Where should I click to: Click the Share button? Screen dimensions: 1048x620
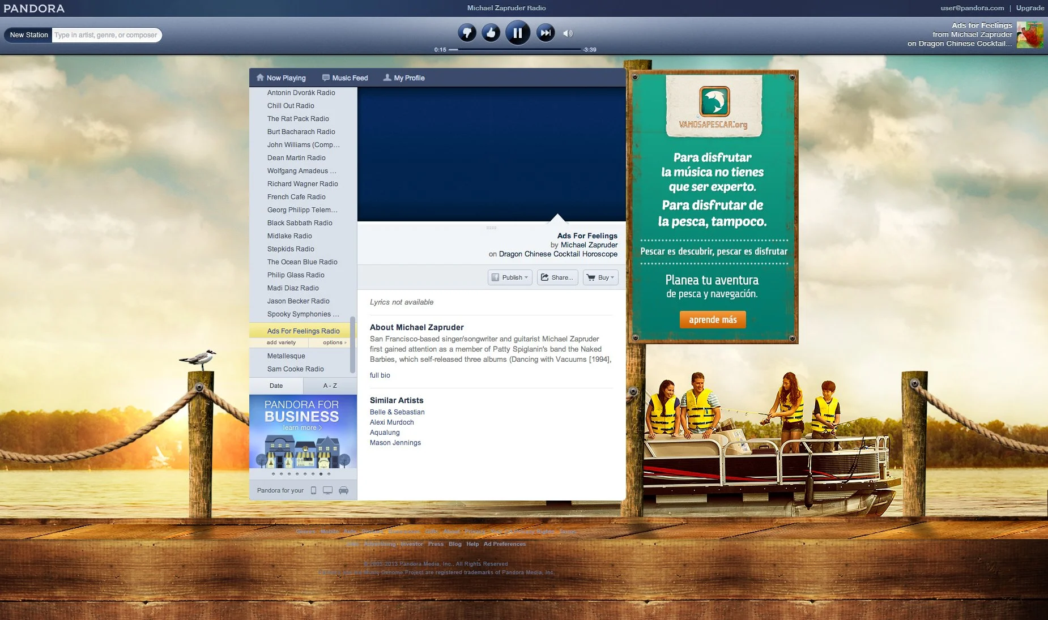coord(557,277)
